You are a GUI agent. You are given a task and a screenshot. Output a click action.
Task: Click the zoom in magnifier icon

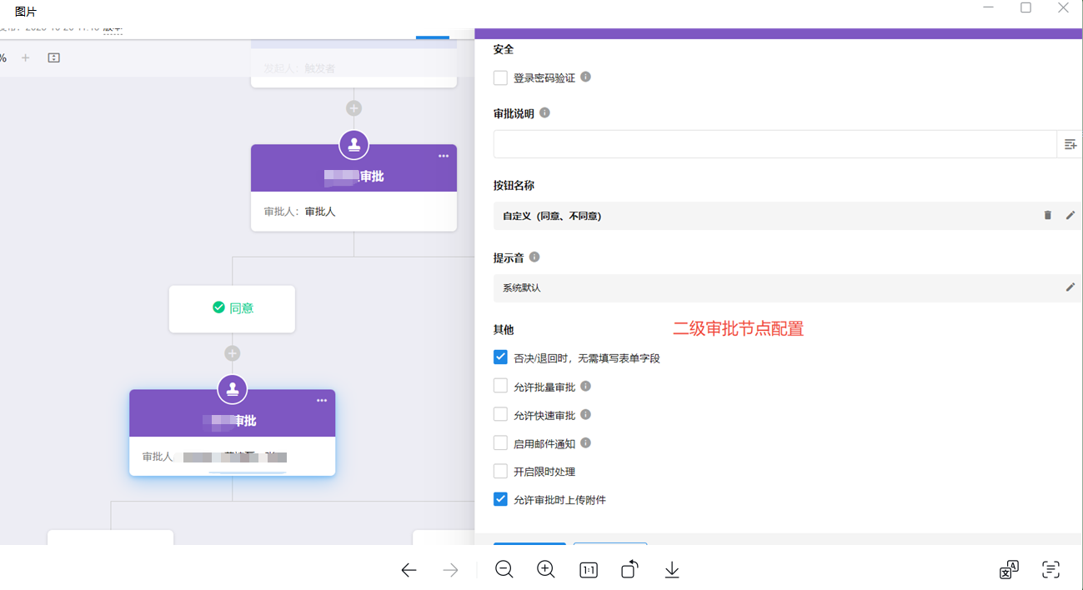pyautogui.click(x=546, y=569)
